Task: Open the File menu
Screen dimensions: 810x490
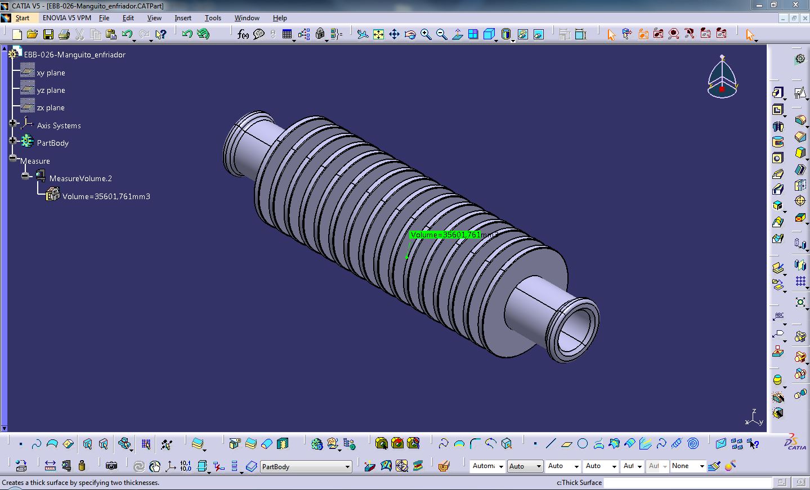Action: pos(104,18)
